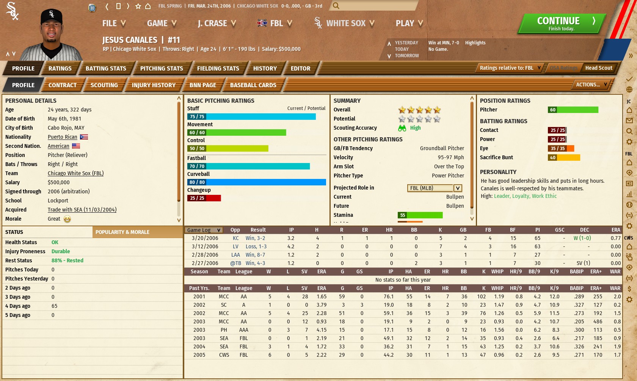Click the dollar sign finances icon in sidebar

point(629,289)
